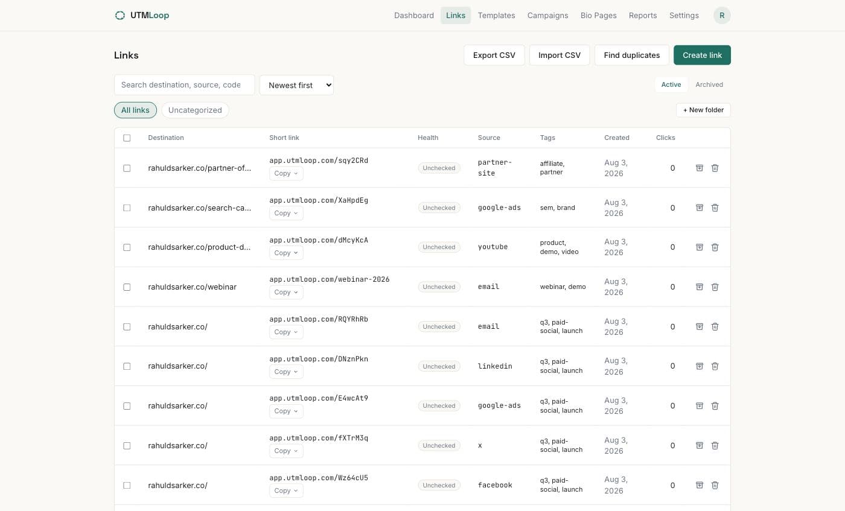Check the search-ca... destination row checkbox
The height and width of the screenshot is (511, 845).
click(127, 208)
